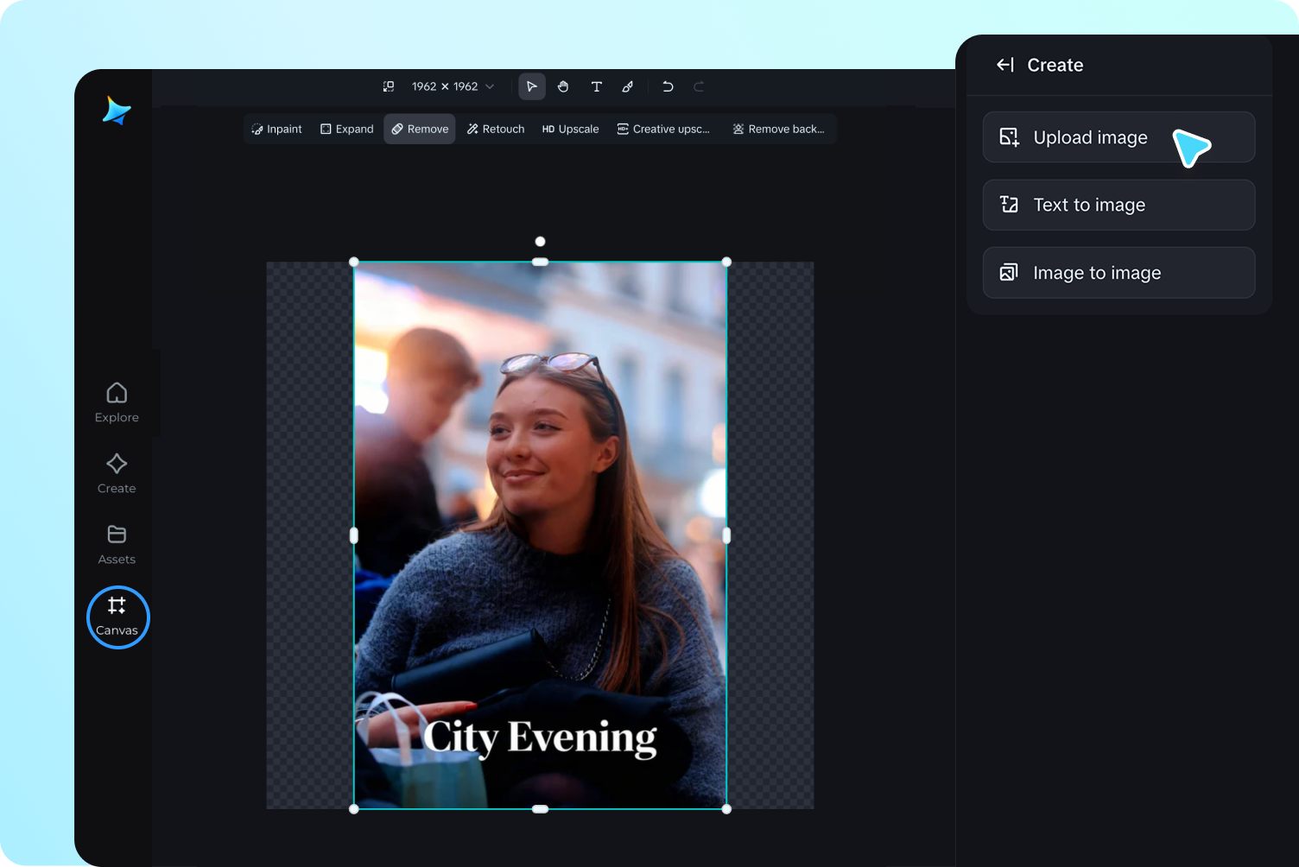Image resolution: width=1299 pixels, height=867 pixels.
Task: Click the canvas resize icon beside dimensions
Action: (389, 86)
